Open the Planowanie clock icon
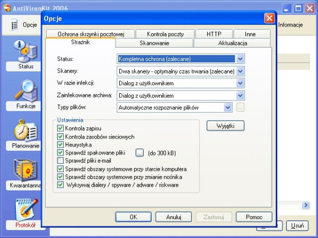The width and height of the screenshot is (318, 238). pyautogui.click(x=25, y=130)
